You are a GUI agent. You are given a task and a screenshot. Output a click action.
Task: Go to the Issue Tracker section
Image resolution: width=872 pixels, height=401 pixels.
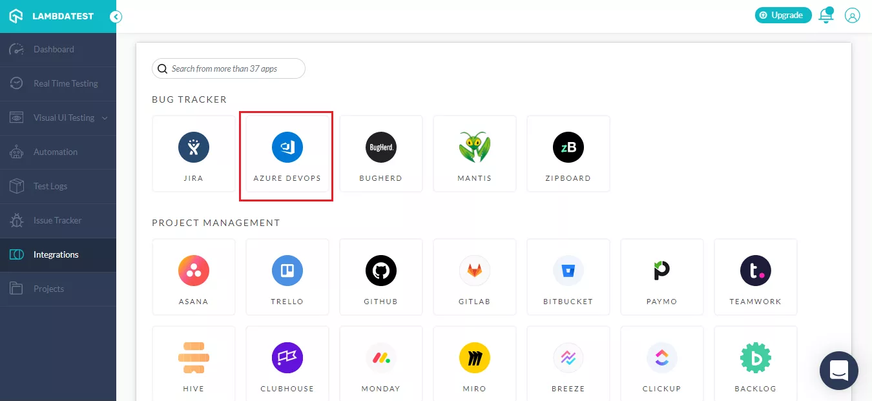(x=58, y=220)
